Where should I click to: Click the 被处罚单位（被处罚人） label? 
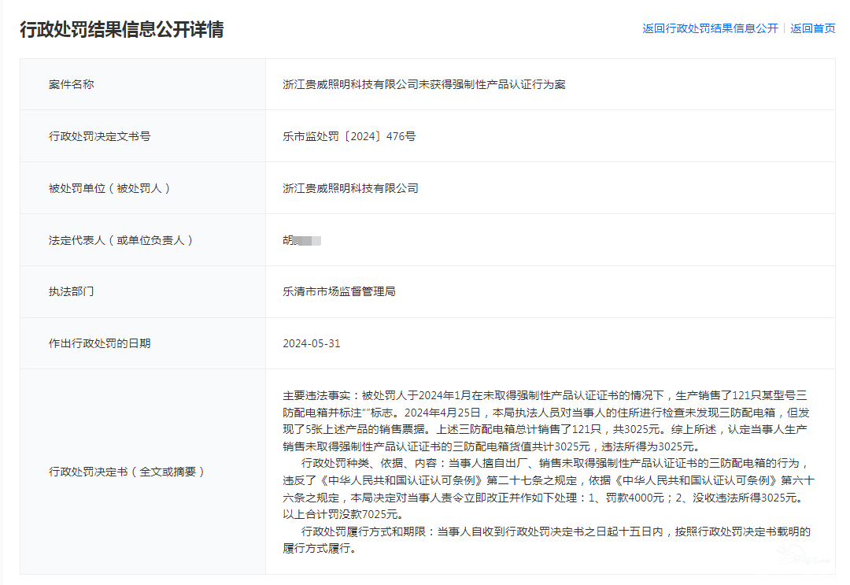[x=110, y=189]
